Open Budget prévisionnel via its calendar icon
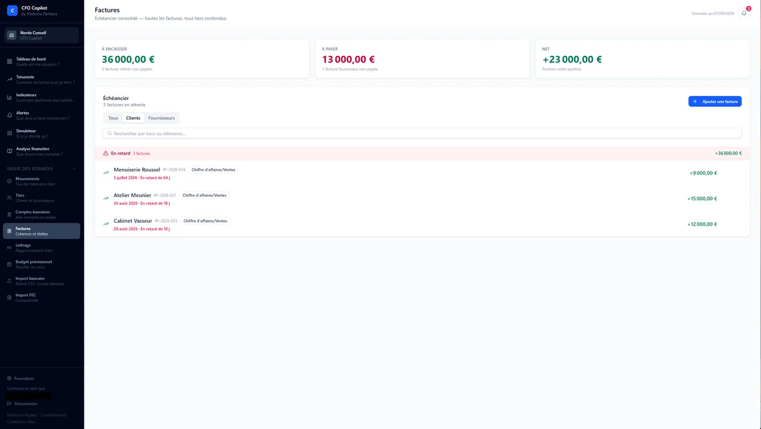Viewport: 761px width, 429px height. (x=9, y=264)
